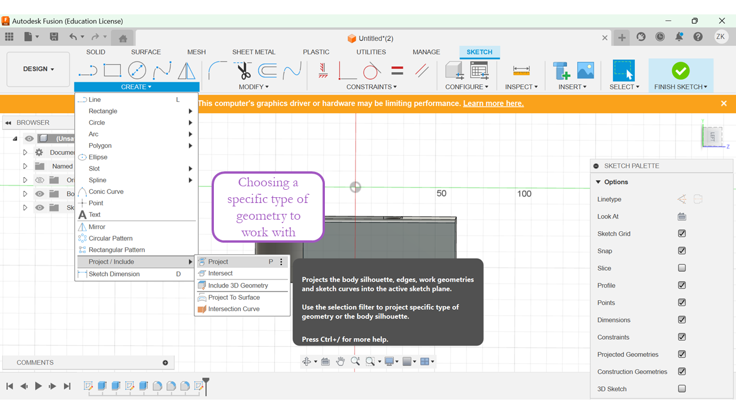Screen dimensions: 736x414
Task: Open the ZK user account button
Action: point(721,37)
